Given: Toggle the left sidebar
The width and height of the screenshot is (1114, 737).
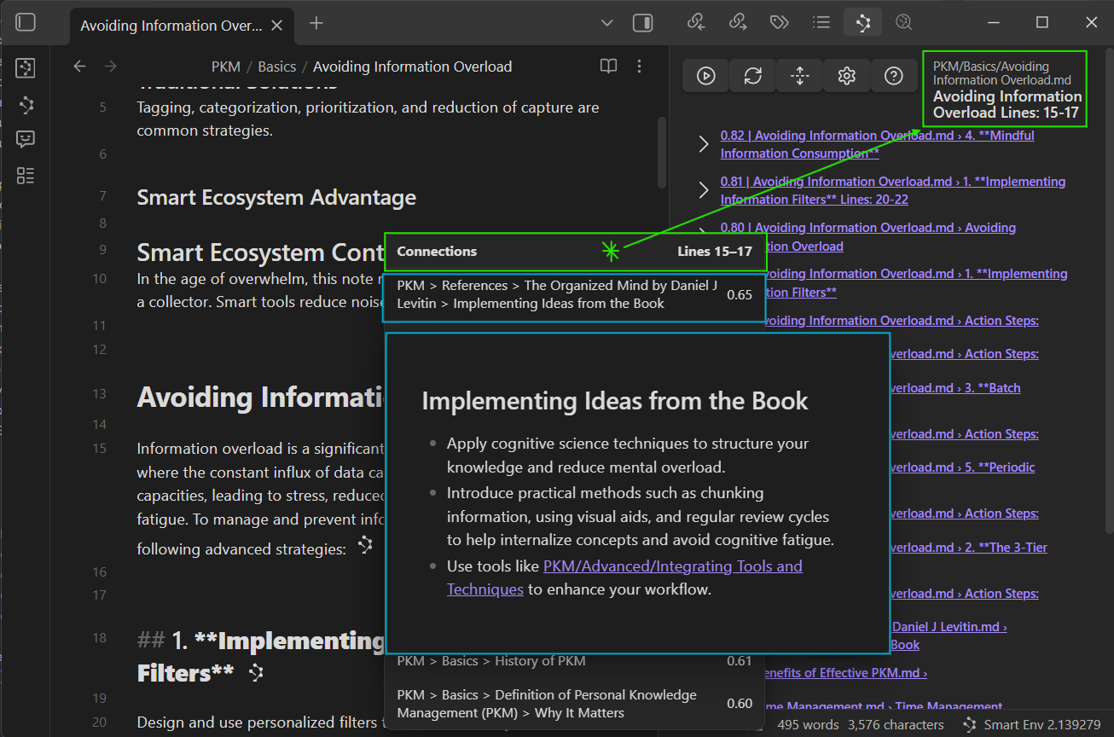Looking at the screenshot, I should click(x=26, y=22).
